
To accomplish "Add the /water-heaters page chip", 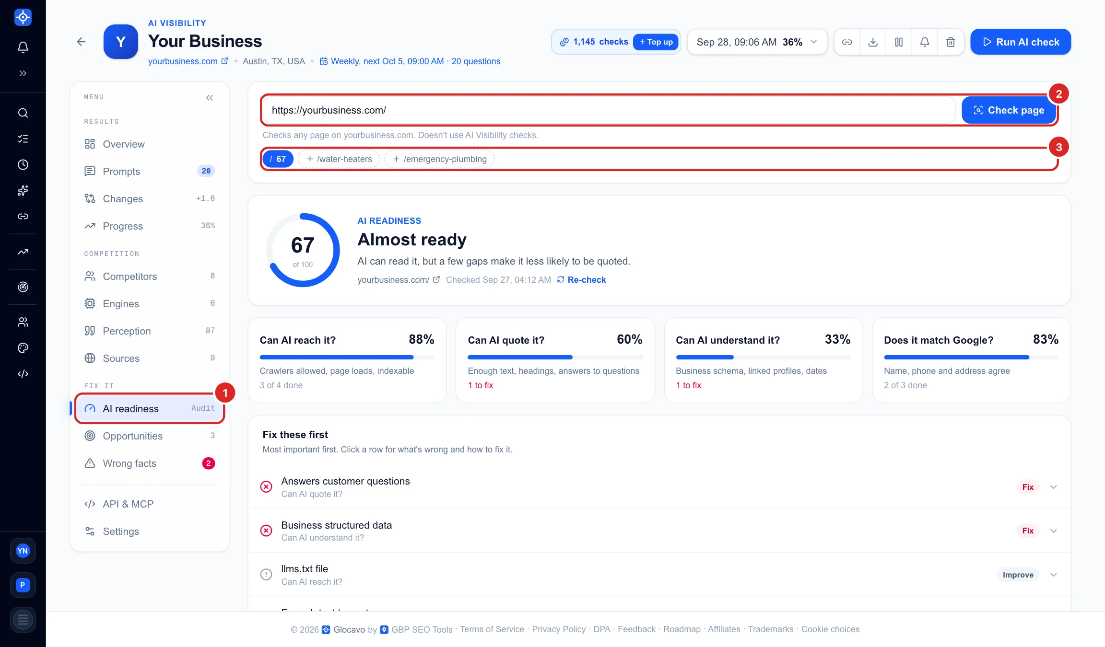I will coord(339,159).
